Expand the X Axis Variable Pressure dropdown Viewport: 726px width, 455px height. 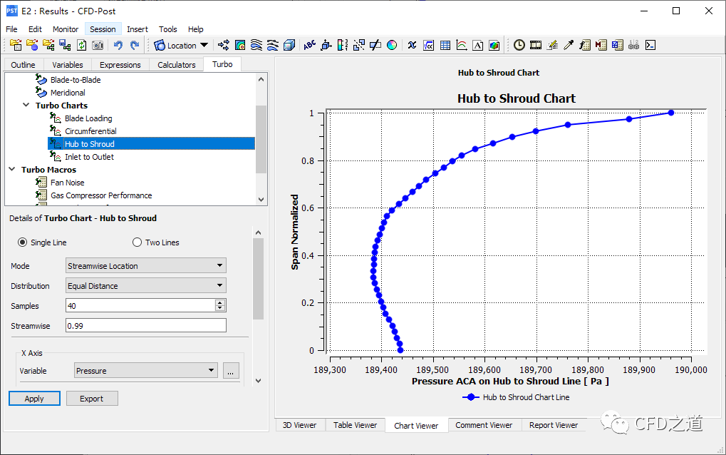coord(145,371)
